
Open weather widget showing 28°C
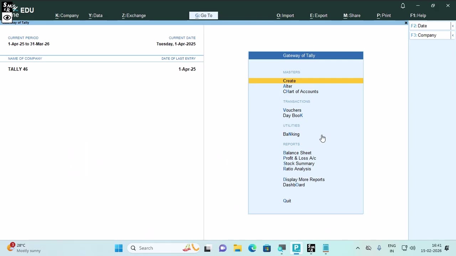click(x=24, y=248)
